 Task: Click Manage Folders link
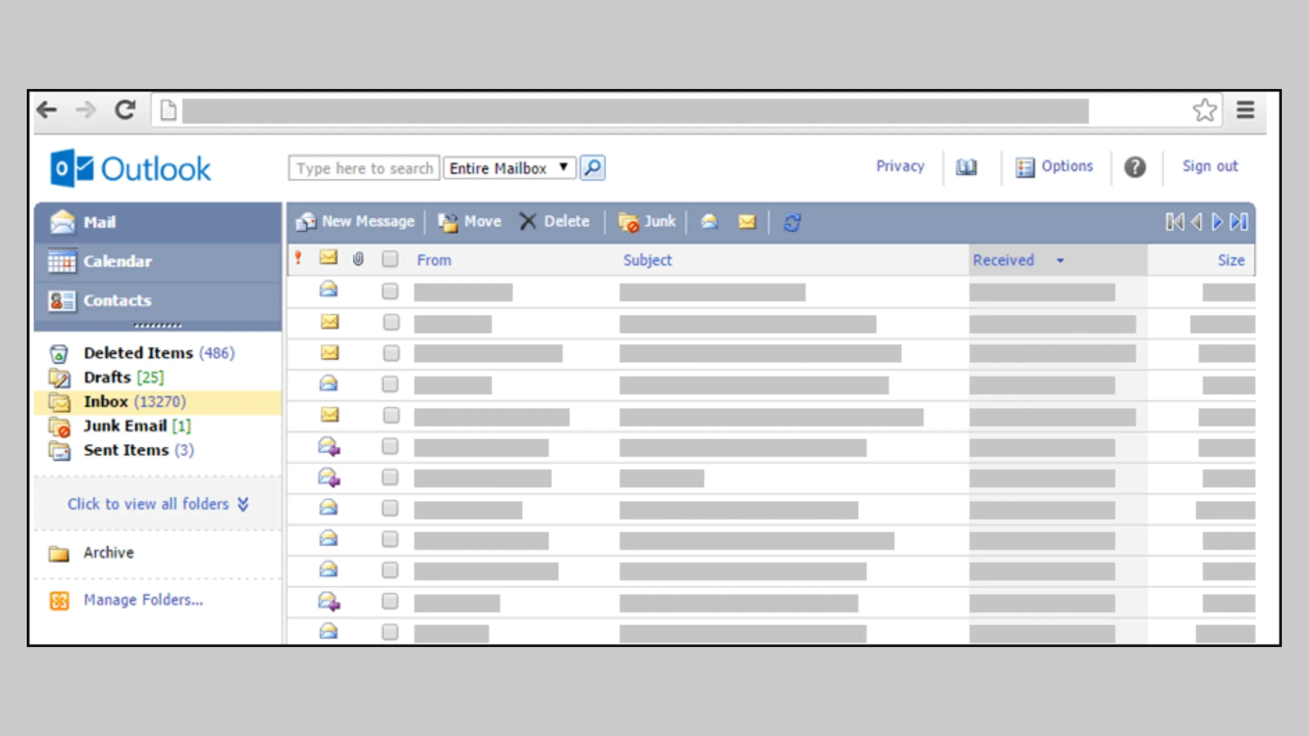coord(143,600)
